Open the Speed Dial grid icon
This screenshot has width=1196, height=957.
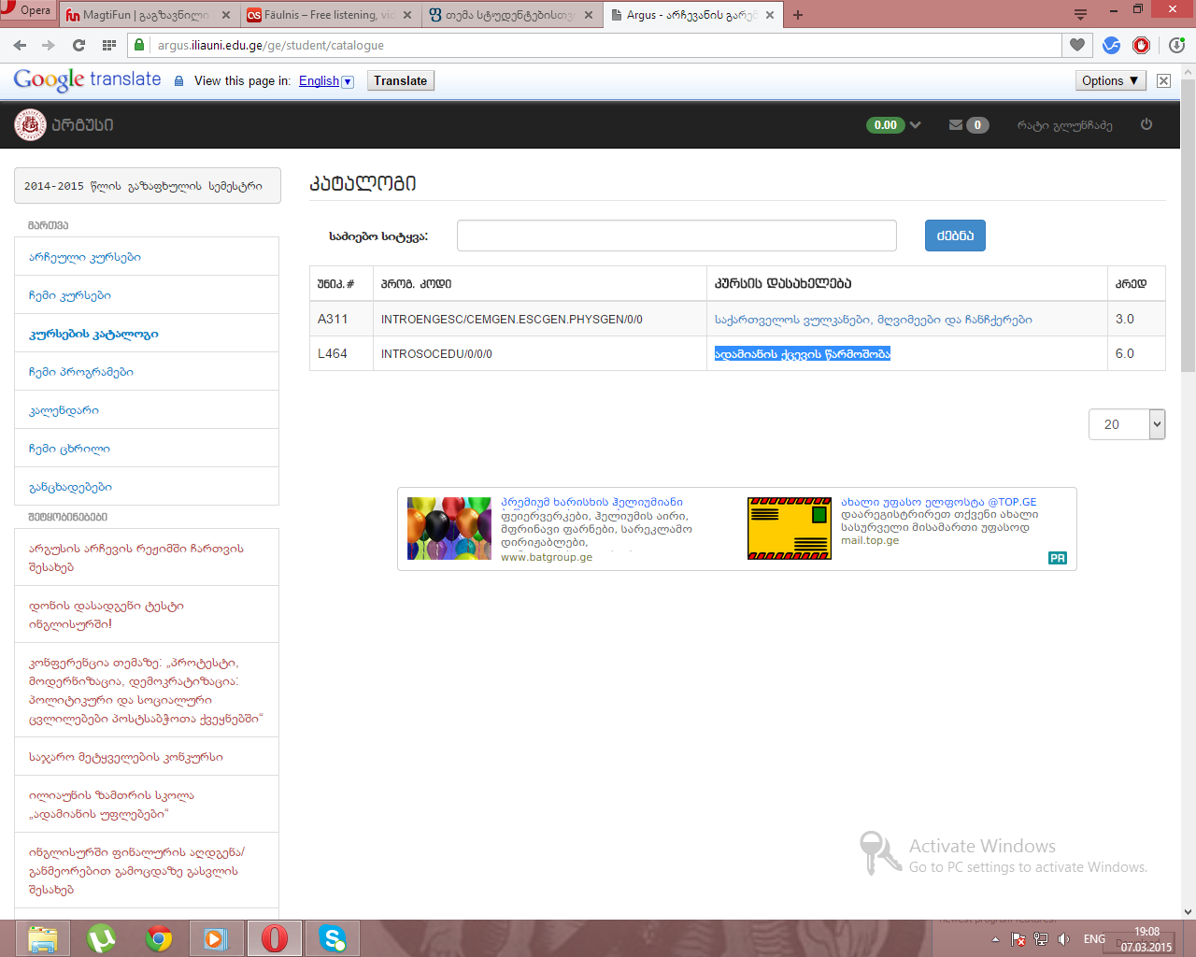109,45
